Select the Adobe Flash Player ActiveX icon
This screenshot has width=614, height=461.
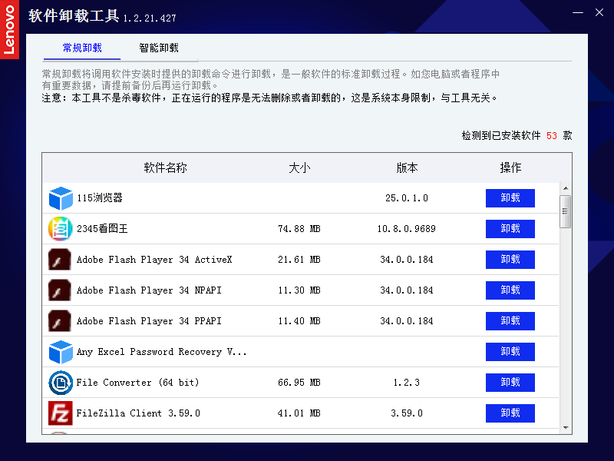tap(61, 260)
